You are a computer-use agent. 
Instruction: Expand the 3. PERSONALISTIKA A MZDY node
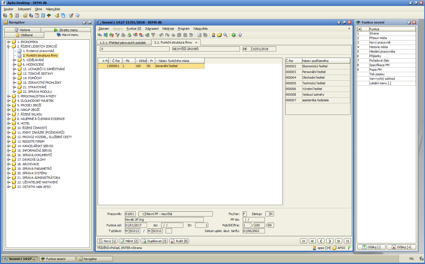click(x=9, y=96)
